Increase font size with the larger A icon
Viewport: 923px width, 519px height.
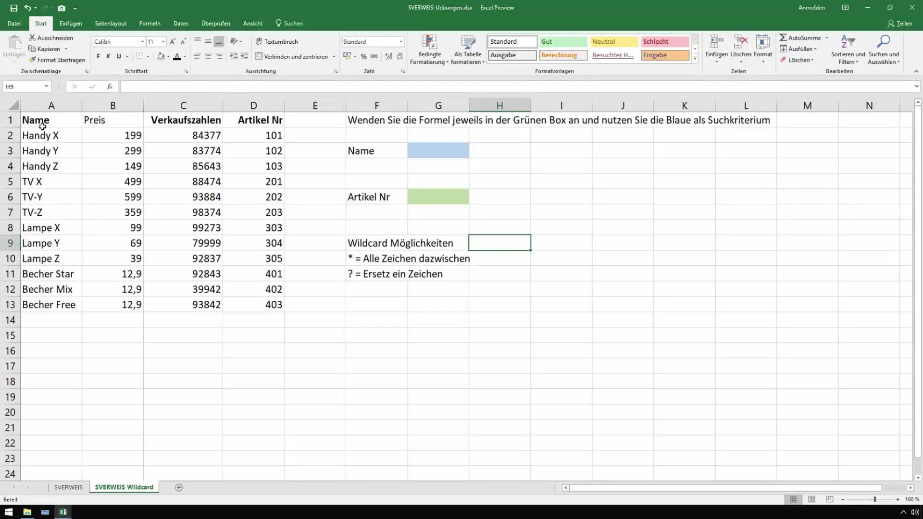point(173,42)
